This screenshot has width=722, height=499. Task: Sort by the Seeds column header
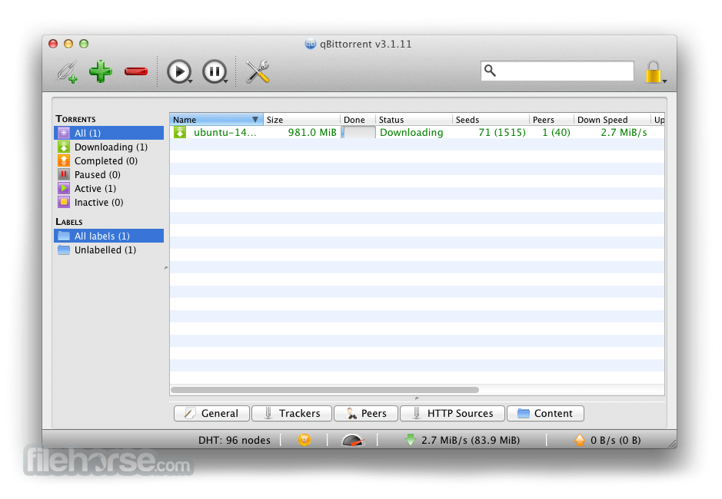491,120
